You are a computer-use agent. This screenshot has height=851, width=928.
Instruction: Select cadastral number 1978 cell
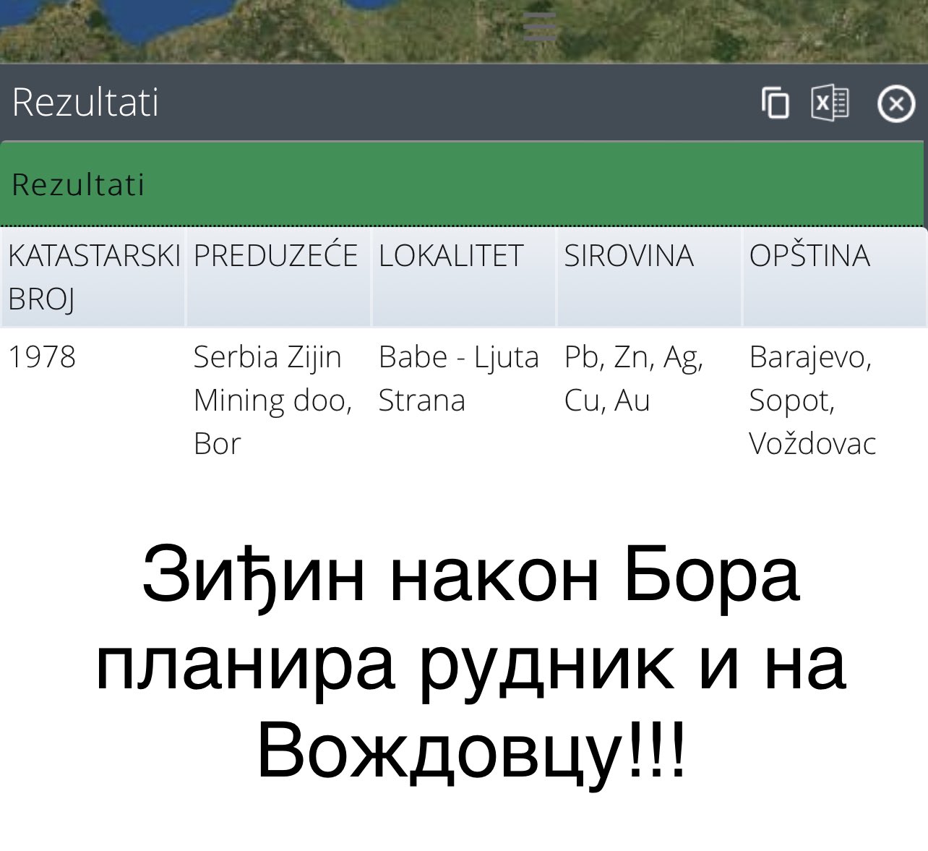point(93,400)
